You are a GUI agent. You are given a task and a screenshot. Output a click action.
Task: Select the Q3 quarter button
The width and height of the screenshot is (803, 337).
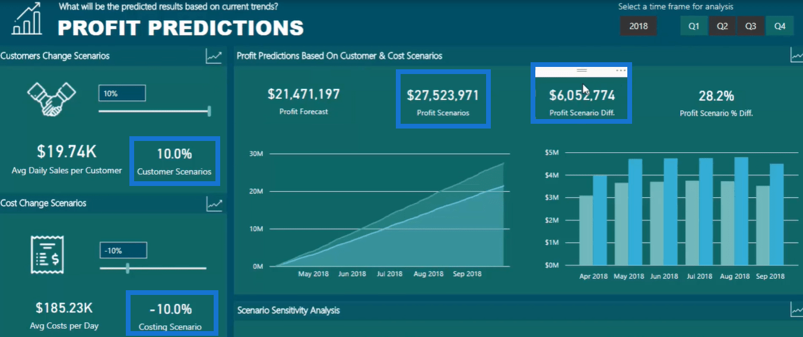point(751,26)
